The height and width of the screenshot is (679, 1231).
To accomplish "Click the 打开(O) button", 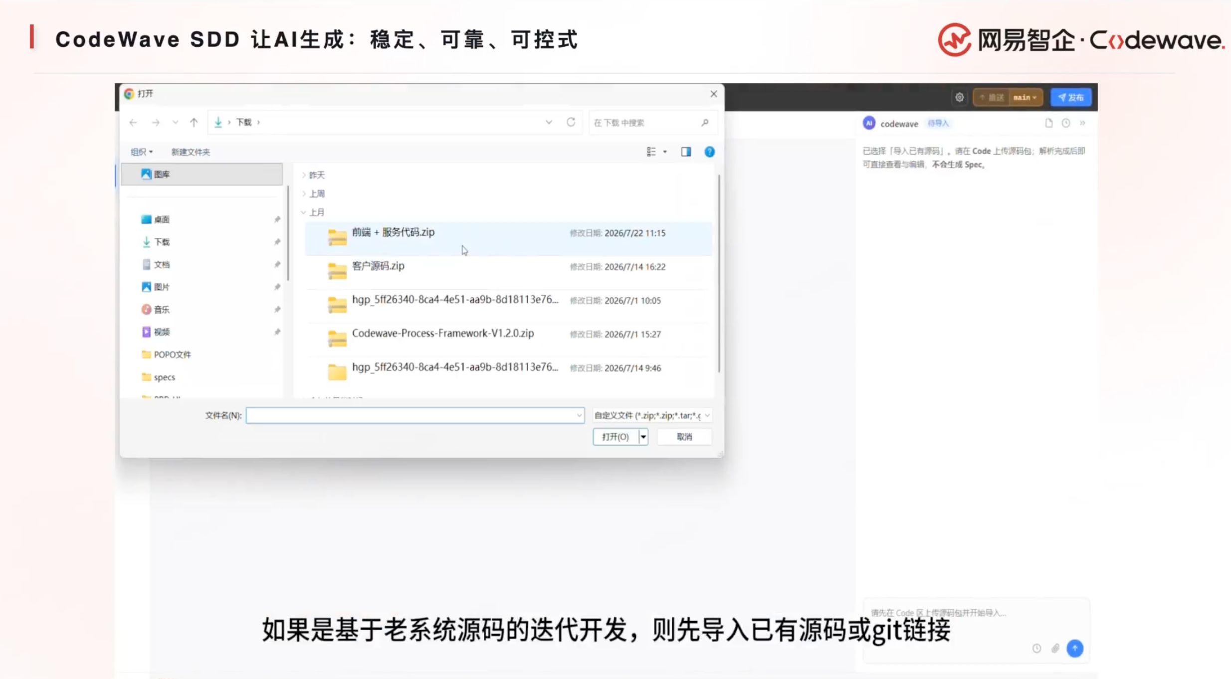I will [615, 437].
